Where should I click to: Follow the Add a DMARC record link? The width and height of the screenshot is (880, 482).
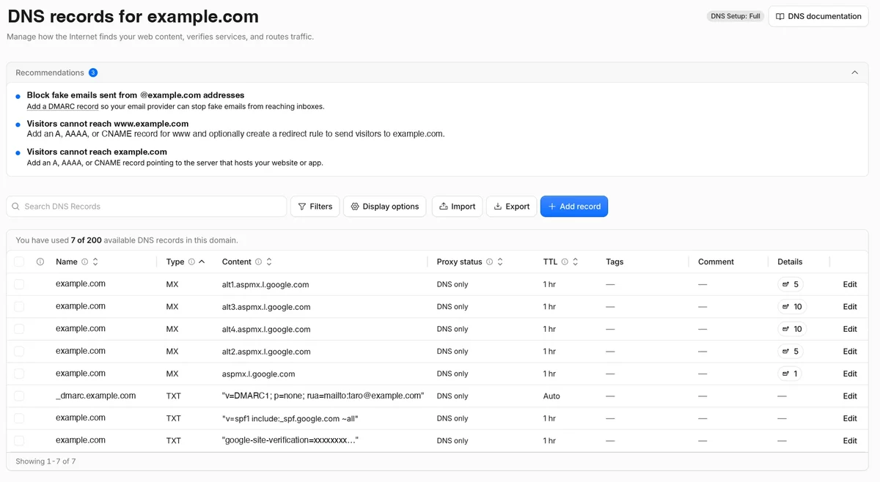pos(63,106)
